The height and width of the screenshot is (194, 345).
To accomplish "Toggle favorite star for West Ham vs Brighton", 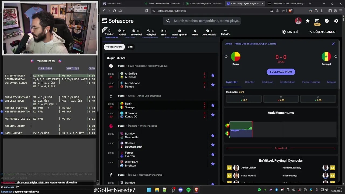I will [x=213, y=164].
